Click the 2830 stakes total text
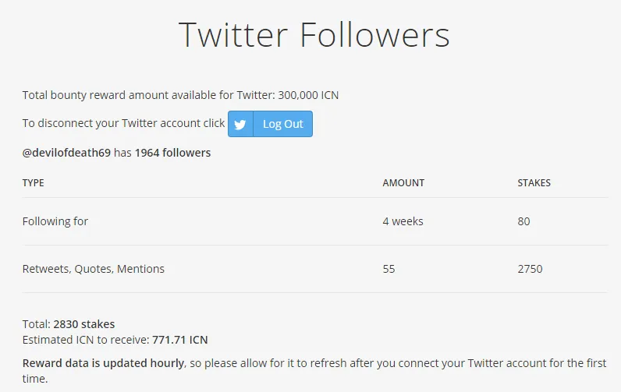This screenshot has width=621, height=392. [x=84, y=324]
